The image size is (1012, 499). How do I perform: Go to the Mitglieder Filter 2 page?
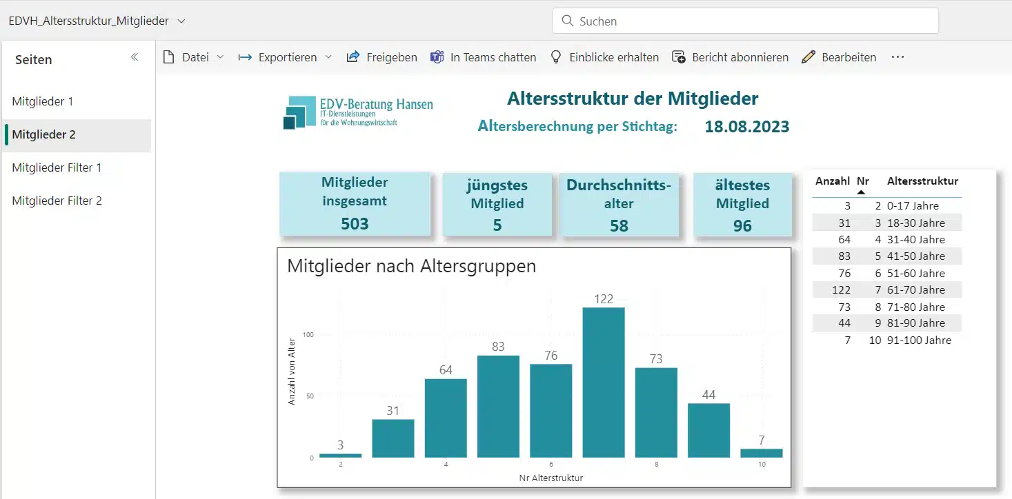57,201
